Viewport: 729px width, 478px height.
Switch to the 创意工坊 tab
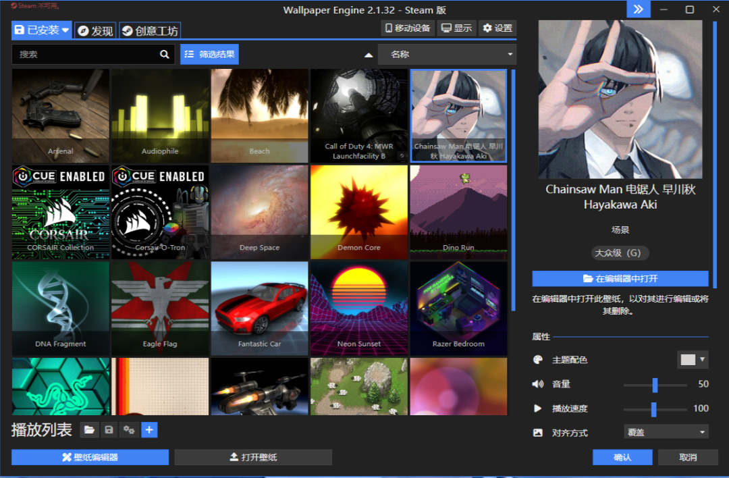[150, 30]
